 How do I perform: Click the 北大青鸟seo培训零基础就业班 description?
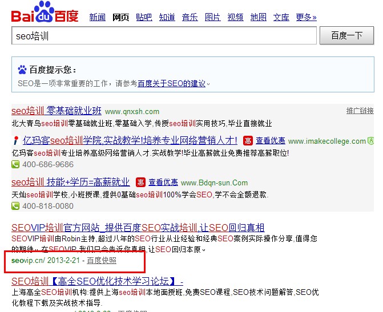[142, 123]
